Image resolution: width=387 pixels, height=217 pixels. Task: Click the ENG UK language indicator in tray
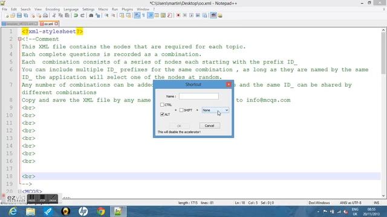coord(355,212)
